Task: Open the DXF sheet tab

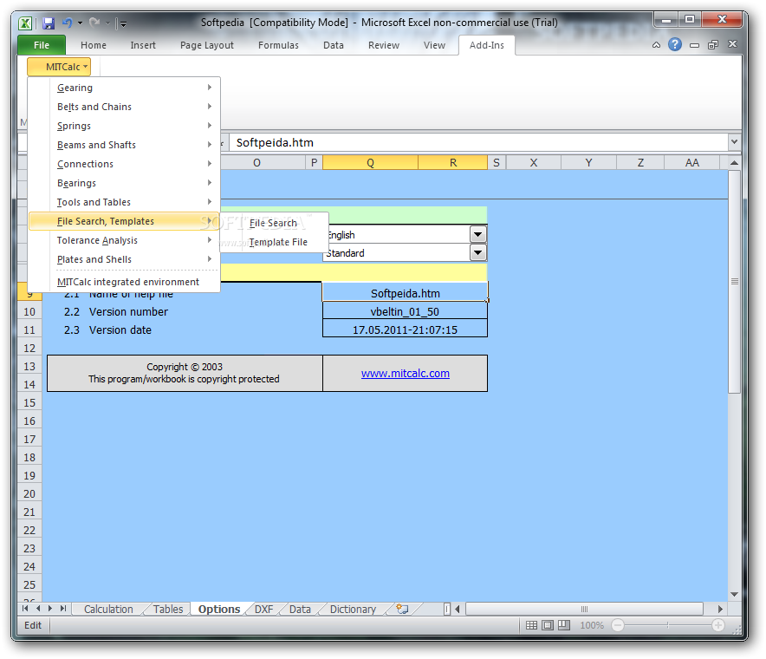Action: [x=263, y=609]
